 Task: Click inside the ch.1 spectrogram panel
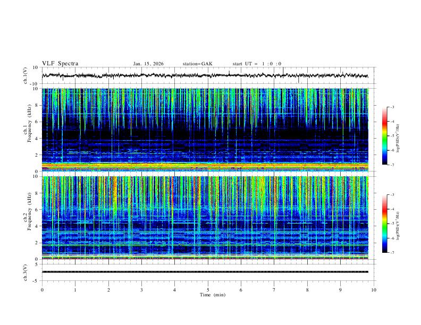[205, 130]
